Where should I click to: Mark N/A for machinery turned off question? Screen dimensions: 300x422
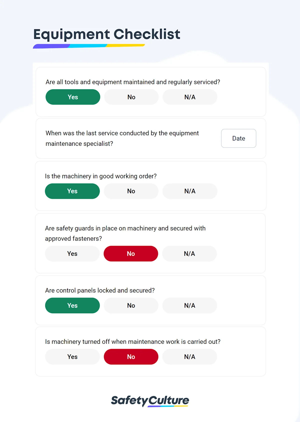[x=189, y=357]
